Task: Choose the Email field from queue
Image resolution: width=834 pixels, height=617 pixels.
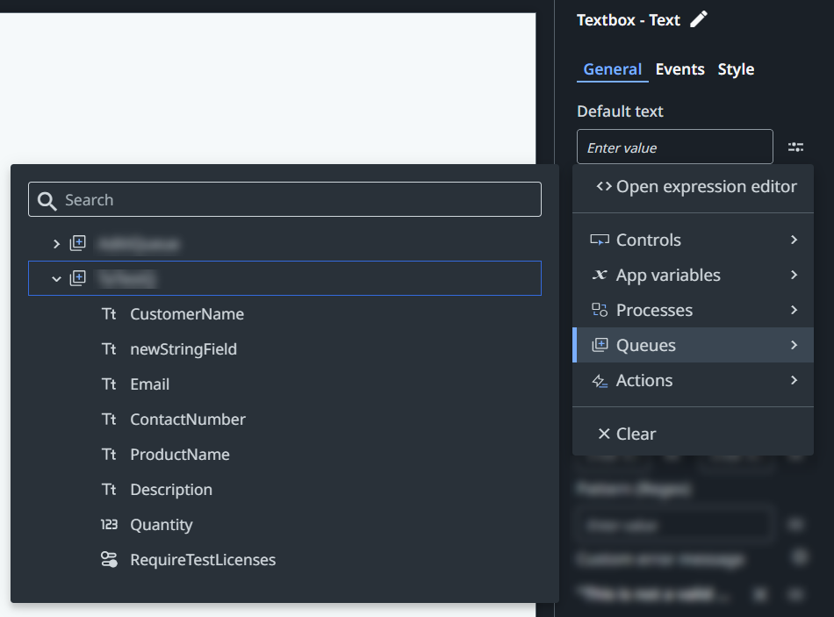Action: [x=149, y=384]
